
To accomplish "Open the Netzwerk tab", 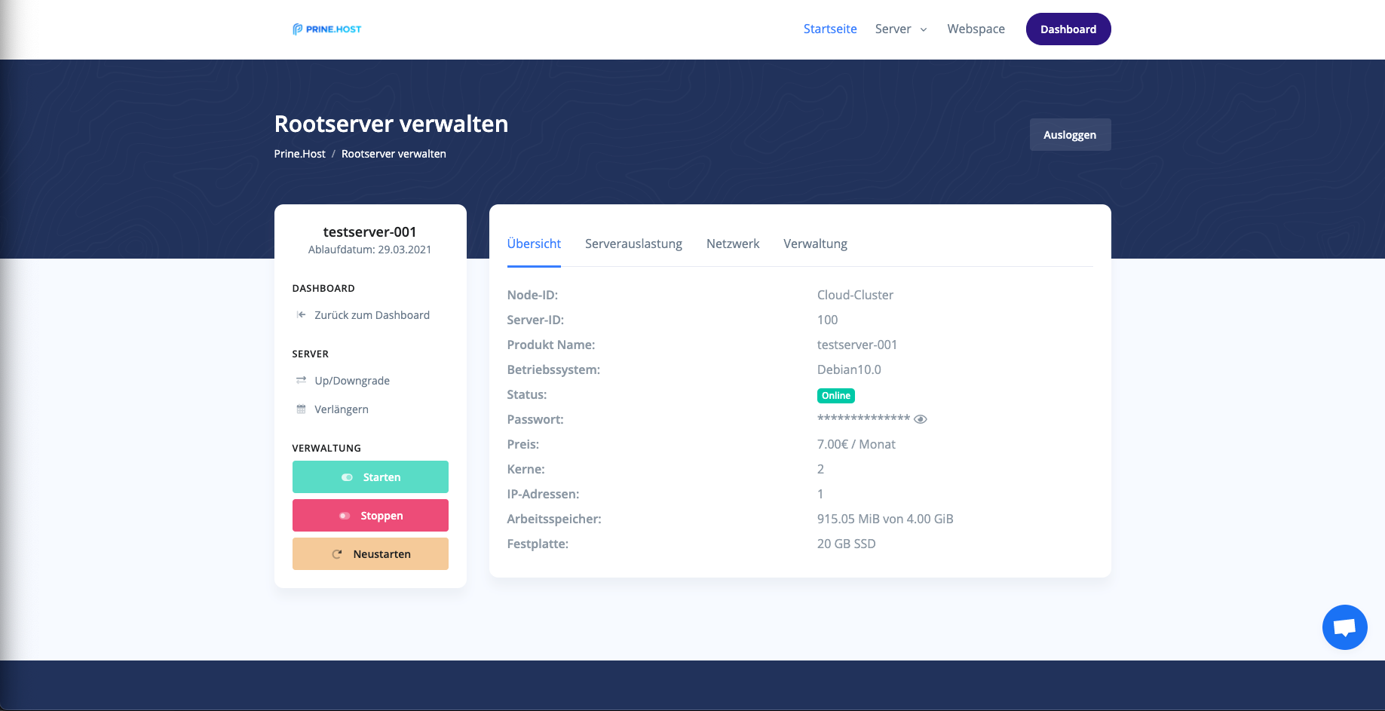I will tap(732, 244).
